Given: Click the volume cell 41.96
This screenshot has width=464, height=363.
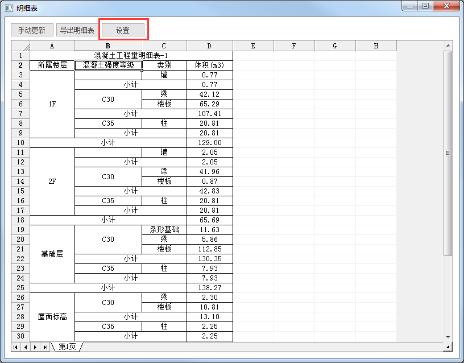Looking at the screenshot, I should (x=210, y=172).
